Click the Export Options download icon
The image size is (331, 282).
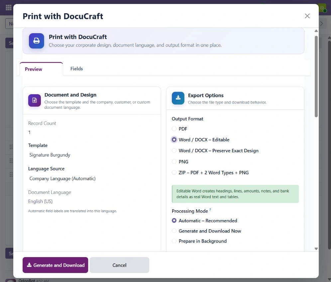[x=178, y=98]
